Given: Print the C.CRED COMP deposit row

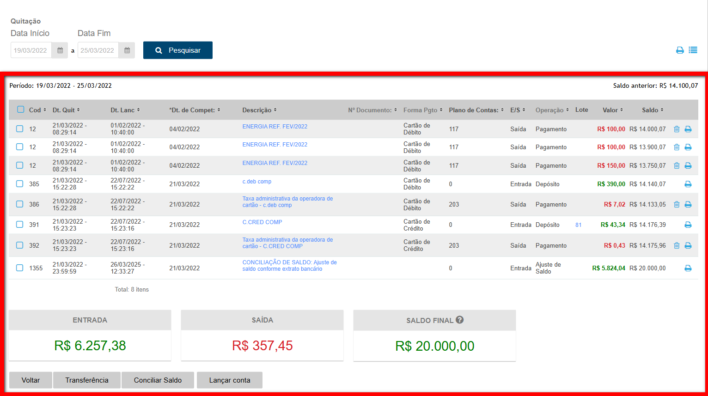Looking at the screenshot, I should point(688,225).
